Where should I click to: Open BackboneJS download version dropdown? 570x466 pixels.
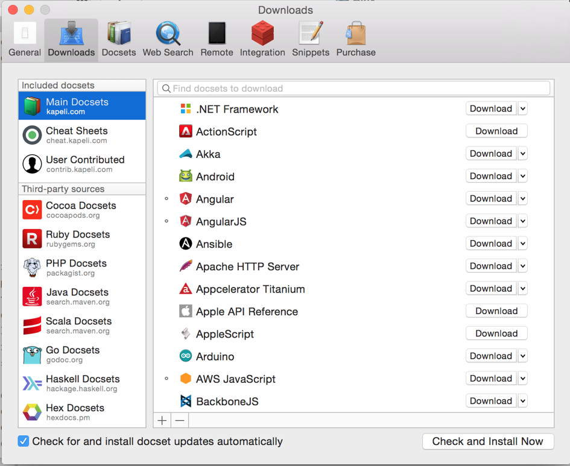tap(523, 401)
